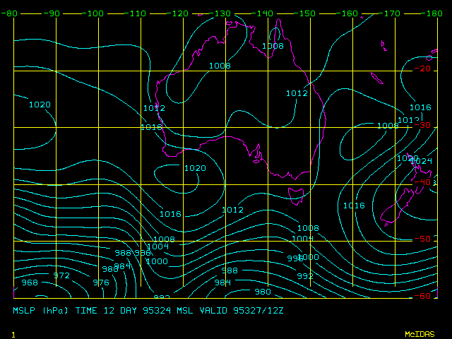The width and height of the screenshot is (452, 339).
Task: Click the 976 isobar label
Action: [101, 282]
